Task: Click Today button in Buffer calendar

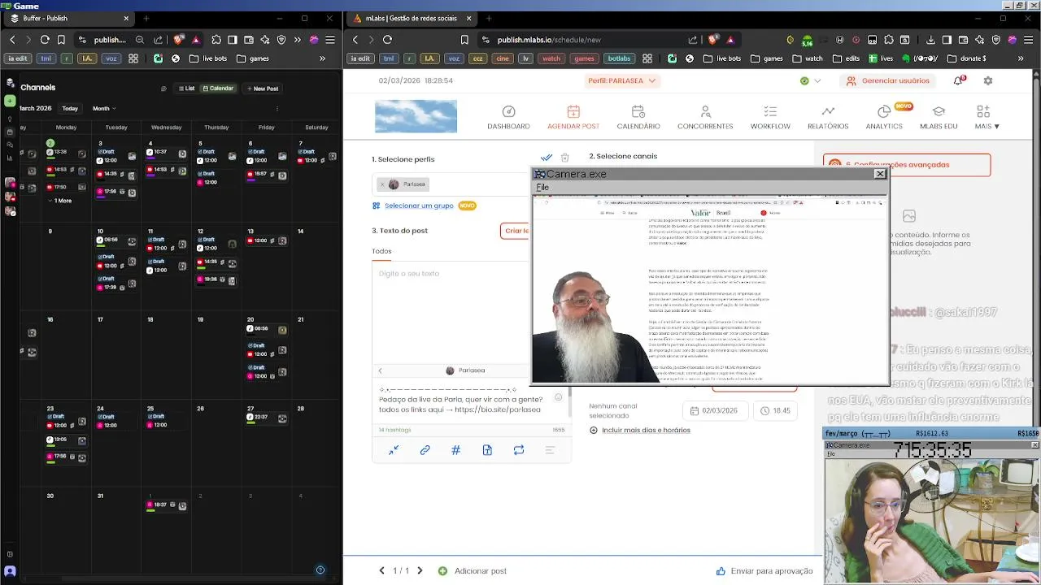Action: tap(70, 108)
